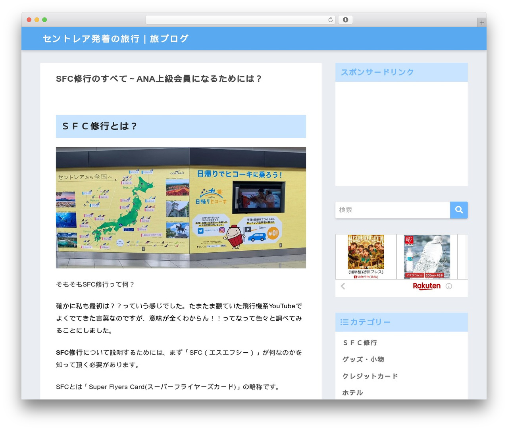Open the グッズ・小物 category
This screenshot has height=430, width=508.
363,359
